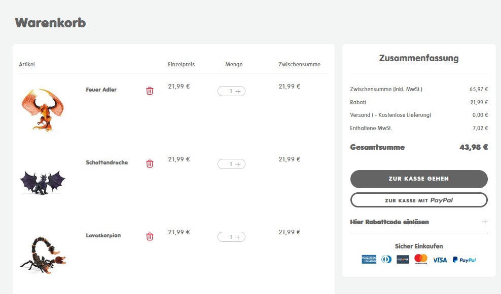Image resolution: width=501 pixels, height=294 pixels.
Task: Open the Hier Rabattcode einlösen link
Action: tap(389, 222)
